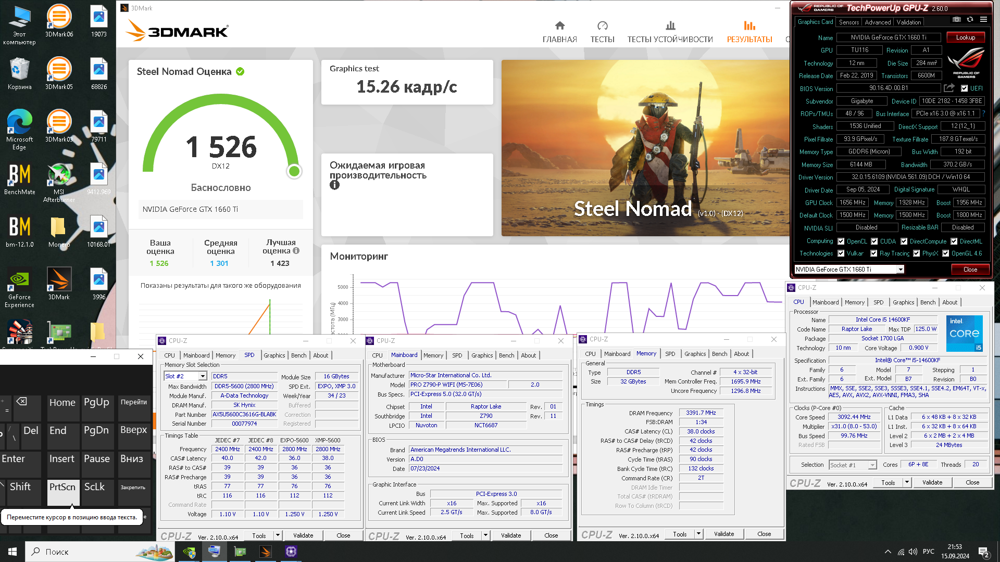
Task: Toggle the CUDA checkbox
Action: click(874, 241)
